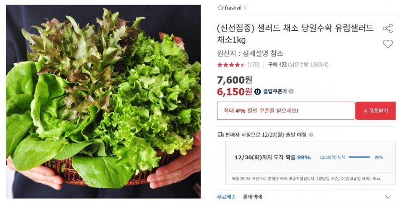Click the 최대 4% 할인 coupon banner
Viewport: 408px width, 204px height.
click(x=286, y=111)
